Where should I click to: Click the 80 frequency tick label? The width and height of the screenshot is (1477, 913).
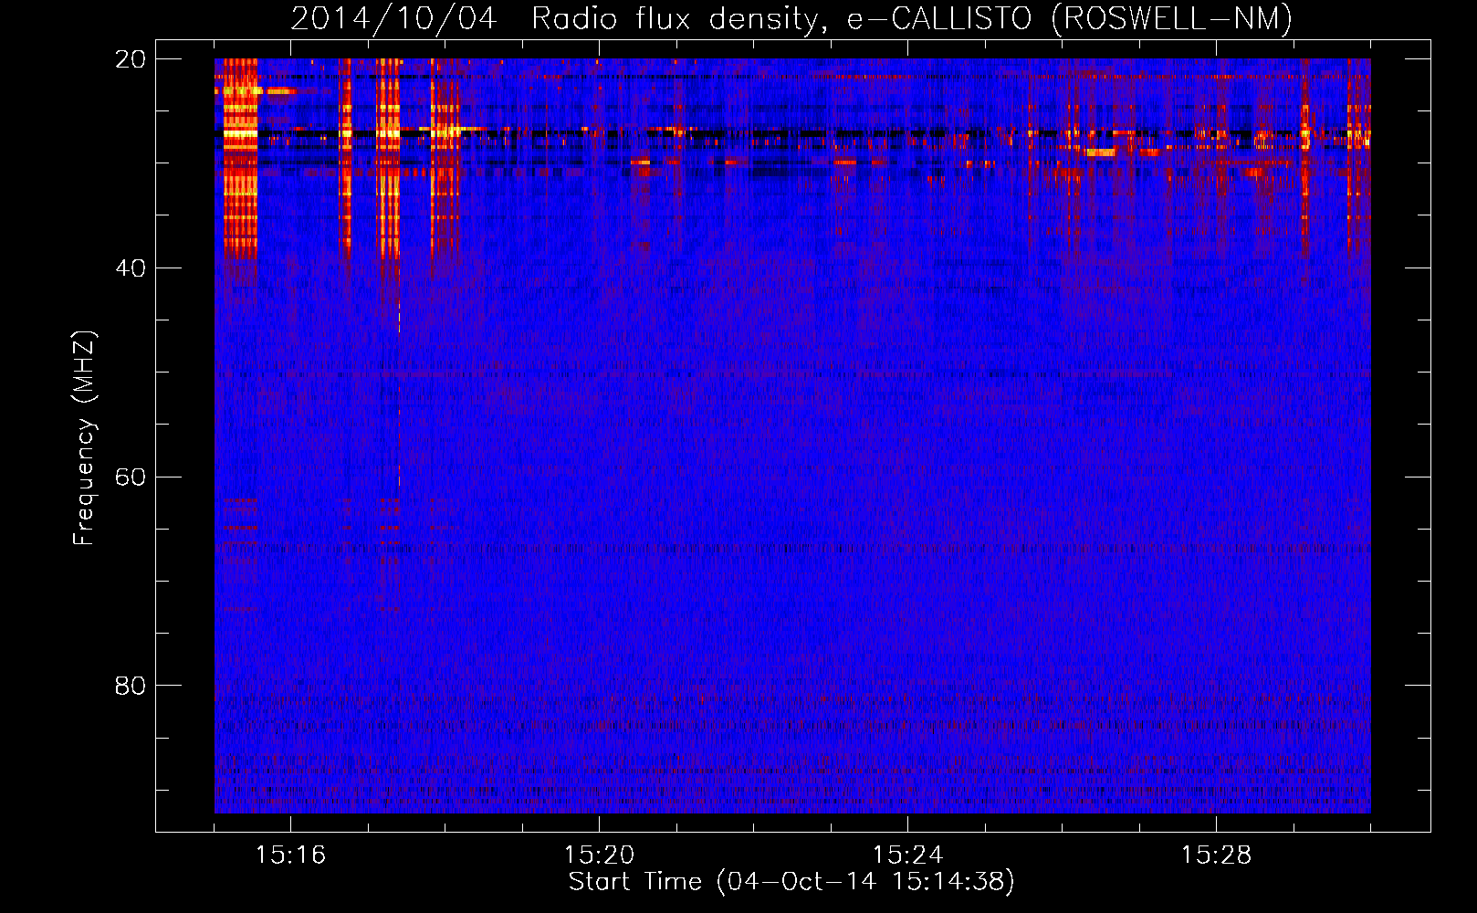tap(131, 686)
